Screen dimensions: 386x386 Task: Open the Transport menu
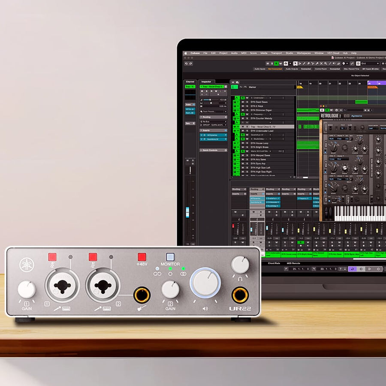277,53
